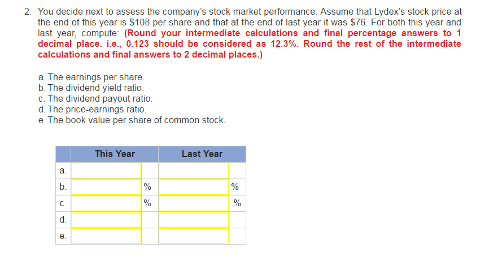The image size is (502, 261).
Task: Focus dividend payout This Year field (row c)
Action: (x=106, y=203)
